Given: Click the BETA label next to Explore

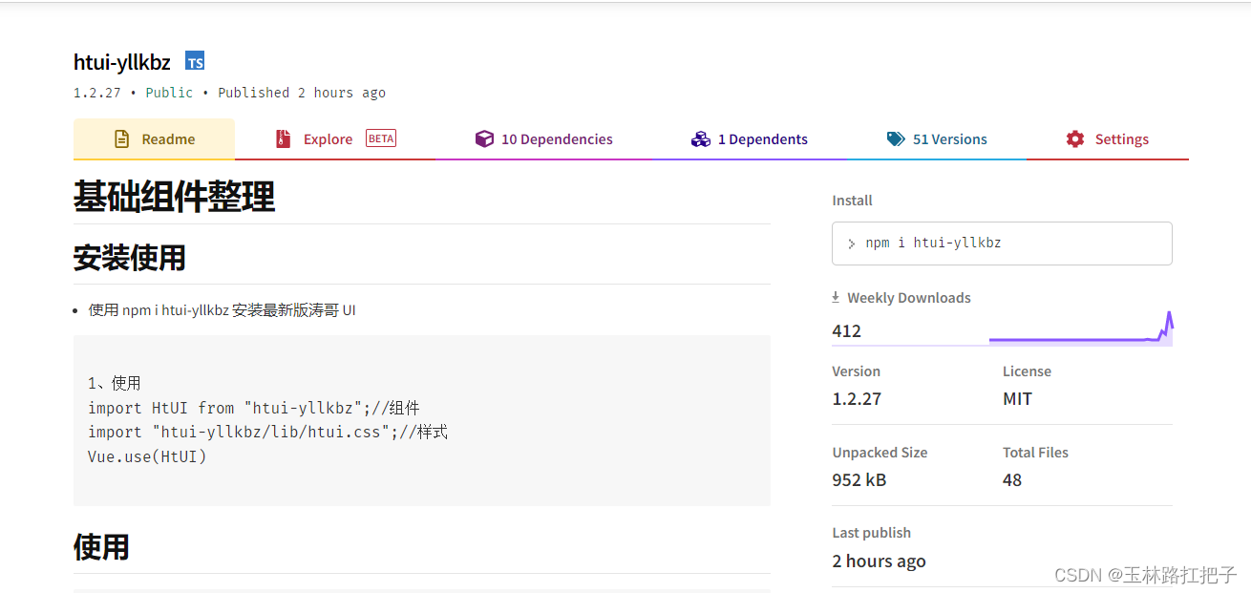Looking at the screenshot, I should [380, 138].
